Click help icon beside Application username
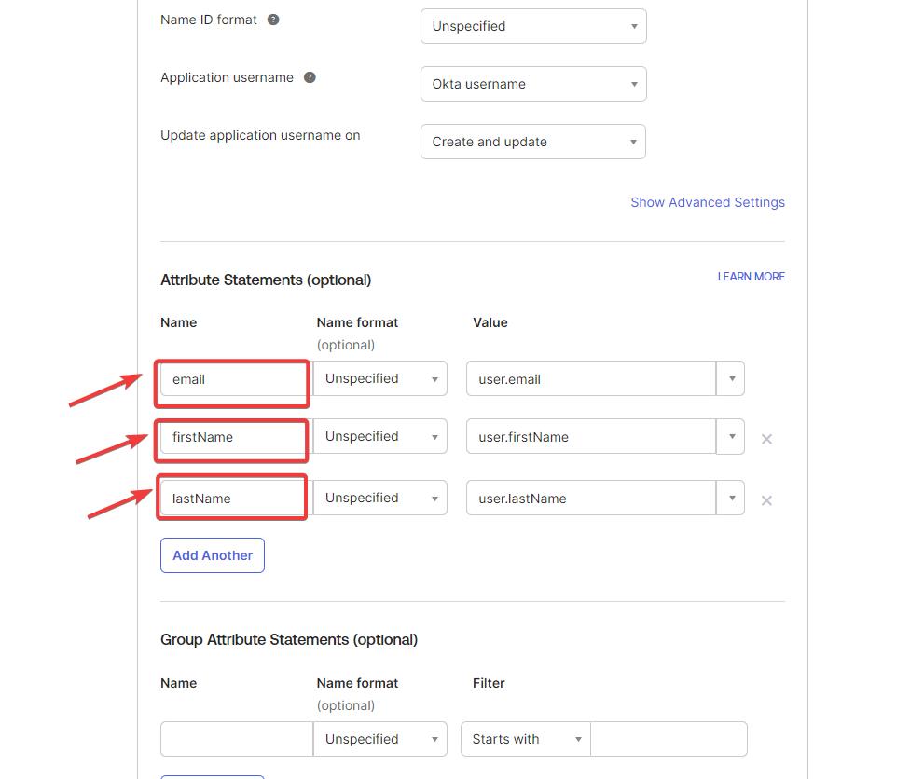The height and width of the screenshot is (779, 924). 310,77
